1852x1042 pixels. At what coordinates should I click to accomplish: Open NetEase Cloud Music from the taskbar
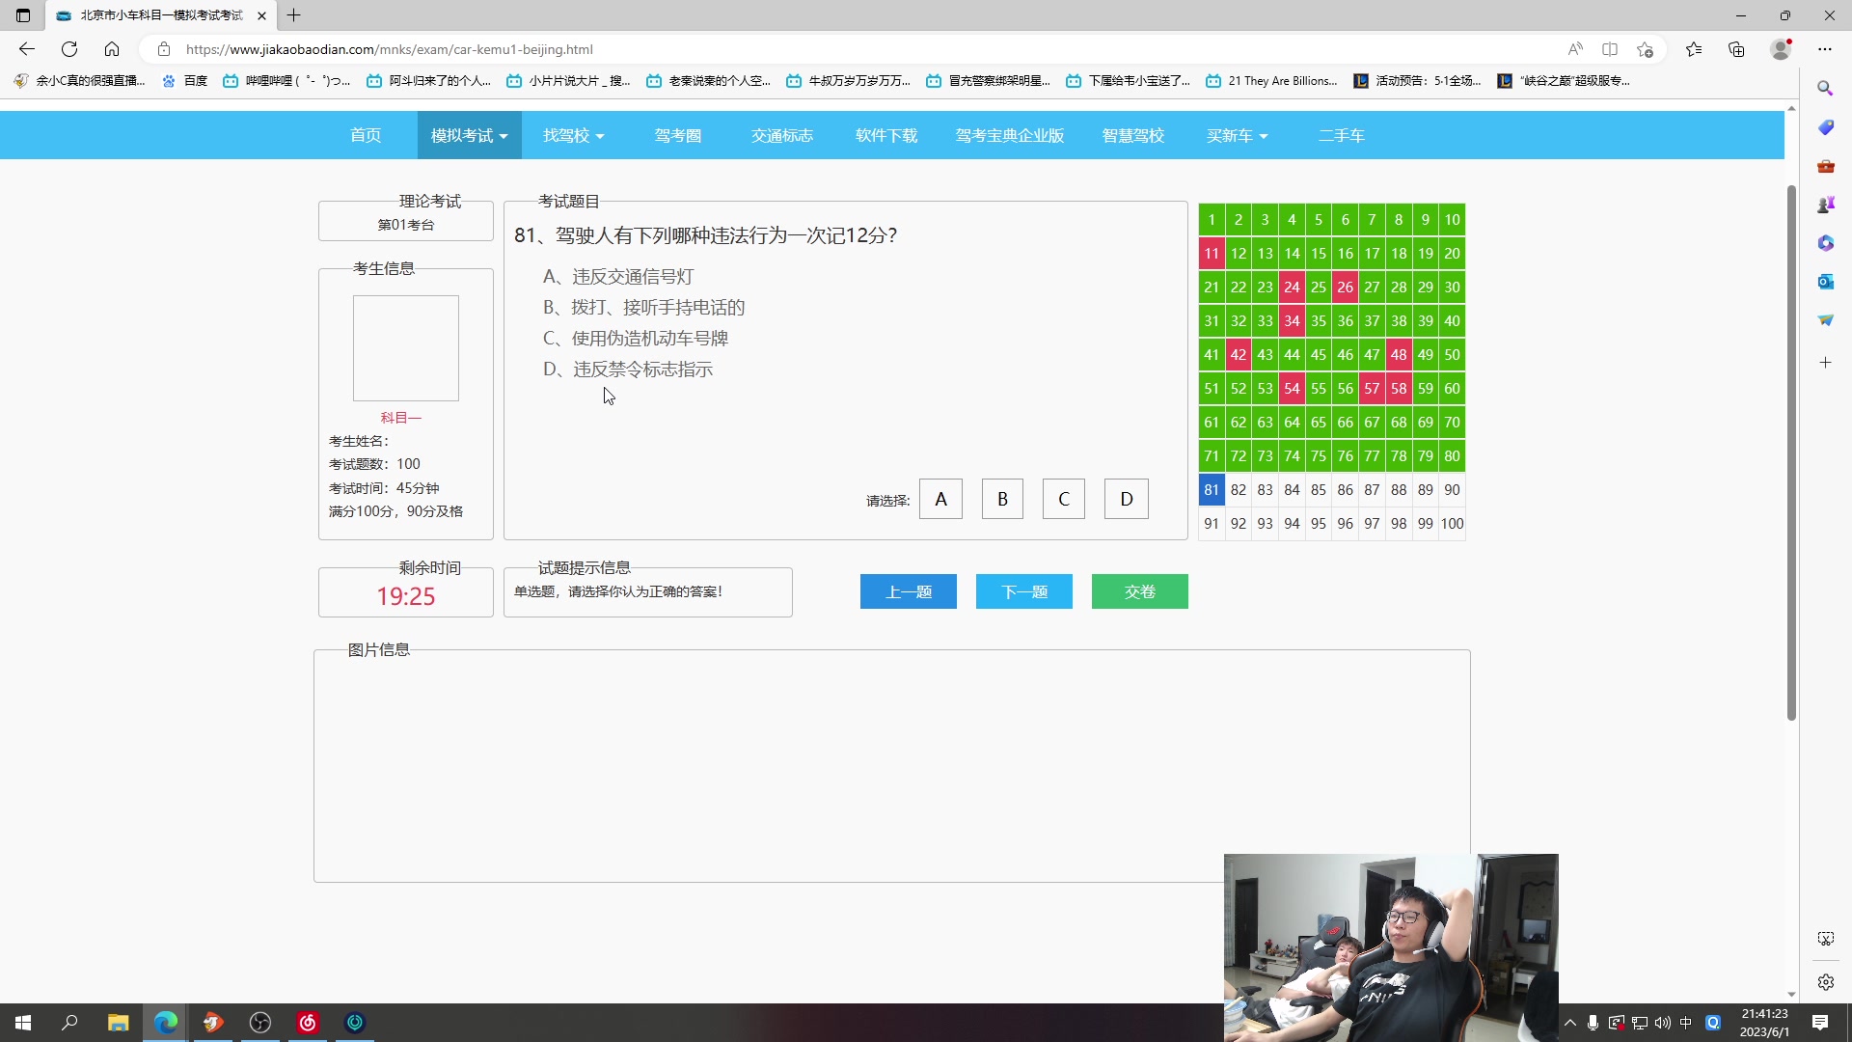[x=306, y=1022]
